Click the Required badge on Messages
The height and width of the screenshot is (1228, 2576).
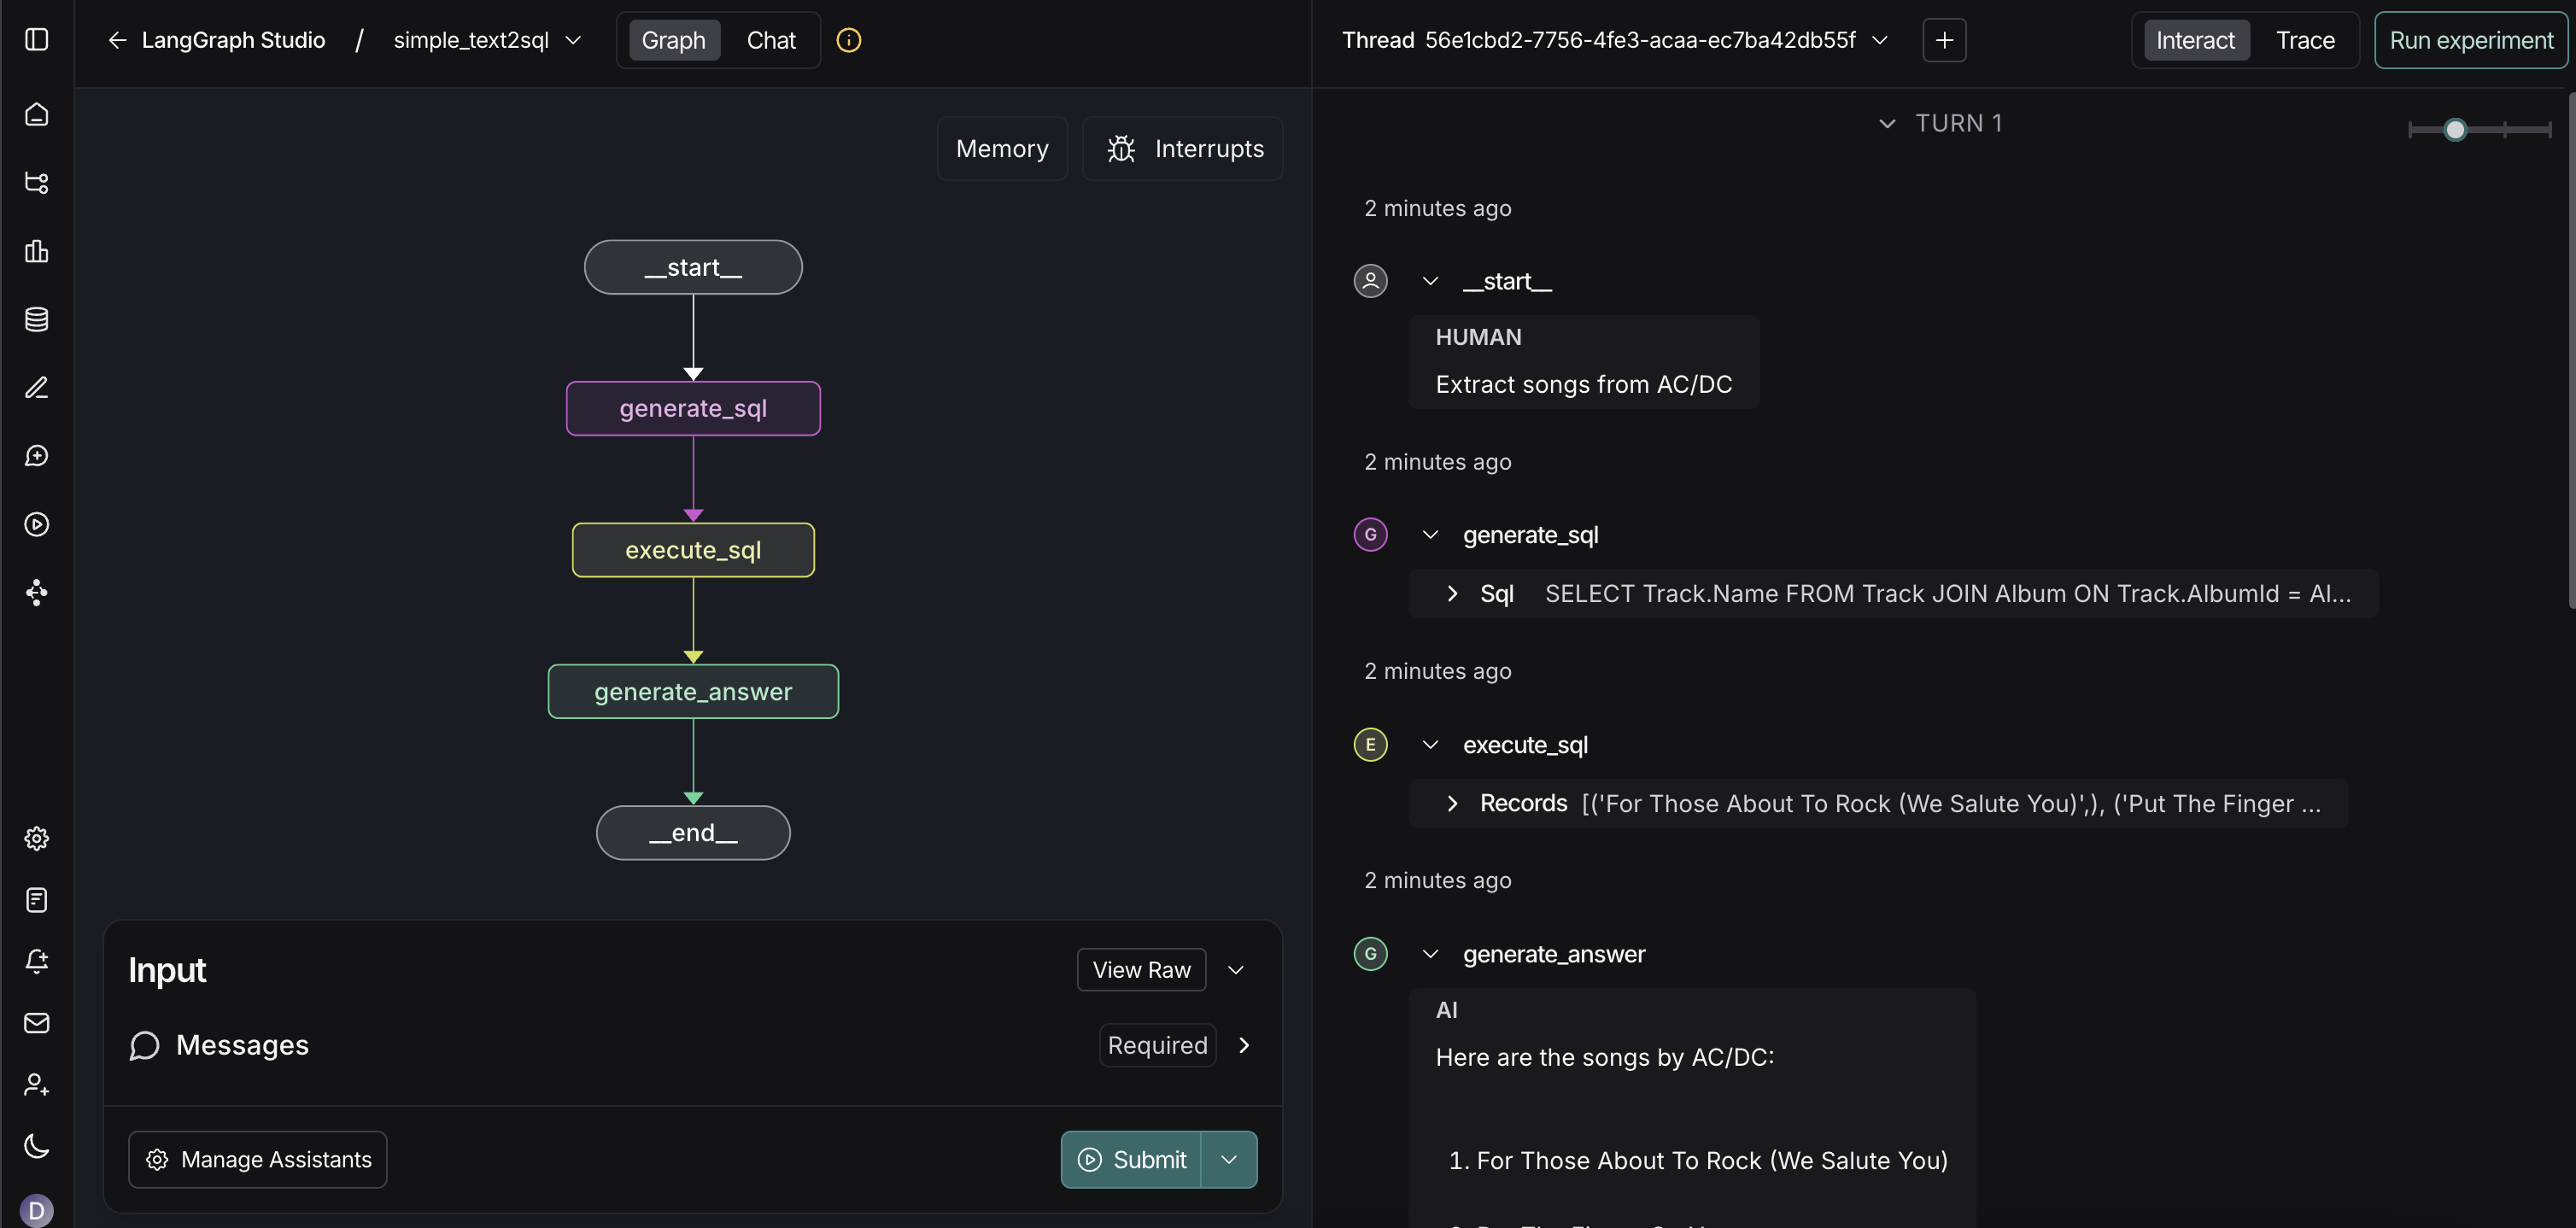pyautogui.click(x=1157, y=1045)
